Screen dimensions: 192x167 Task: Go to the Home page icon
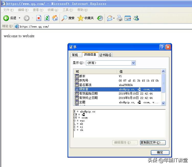coord(55,18)
